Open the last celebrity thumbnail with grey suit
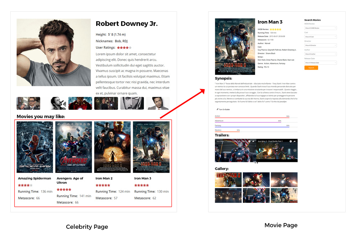 [158, 103]
